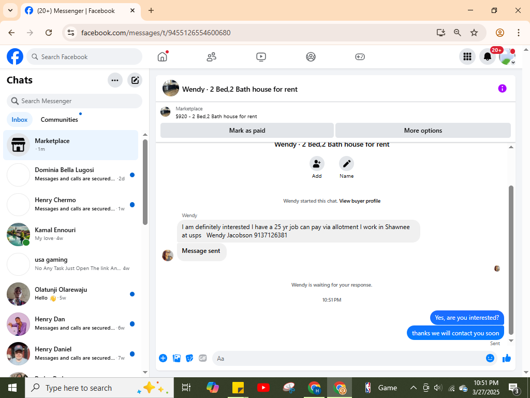Open the Friends icon in top nav
Screen dimensions: 530x398
212,57
